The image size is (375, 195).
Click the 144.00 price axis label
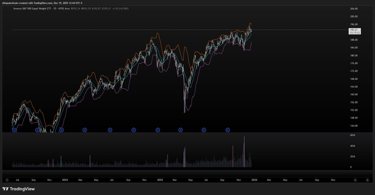tap(354, 126)
